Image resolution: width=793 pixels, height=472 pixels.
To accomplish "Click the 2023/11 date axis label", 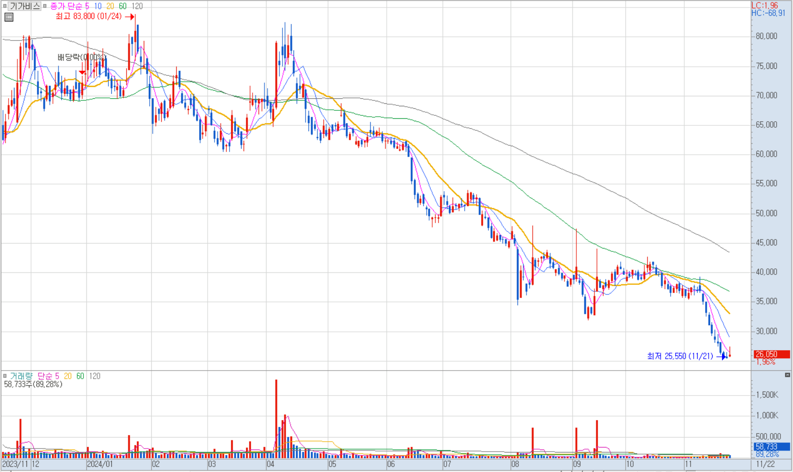I will [15, 465].
